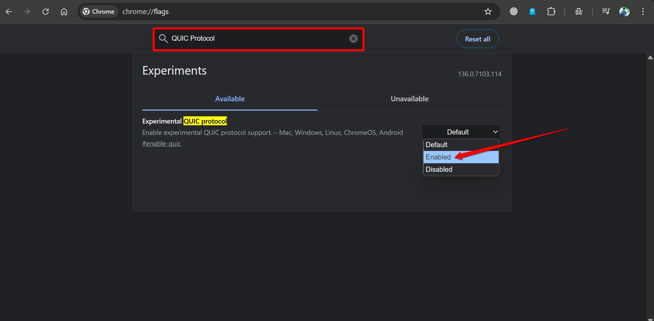Click the scrollbar up arrow
Image resolution: width=654 pixels, height=321 pixels.
tap(650, 57)
